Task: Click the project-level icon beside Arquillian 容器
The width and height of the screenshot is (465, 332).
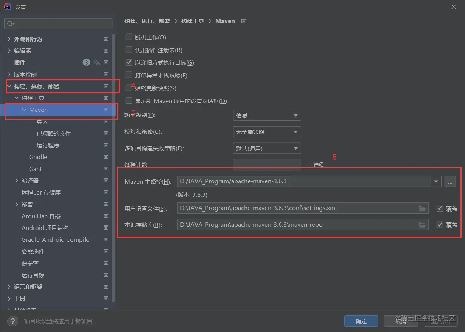Action: click(x=106, y=216)
